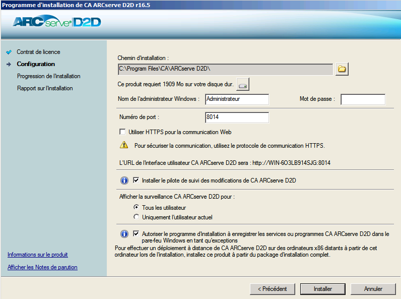Toggle Installer le pilote de suivi checkbox
Screen dimensions: 401x299
tap(136, 180)
